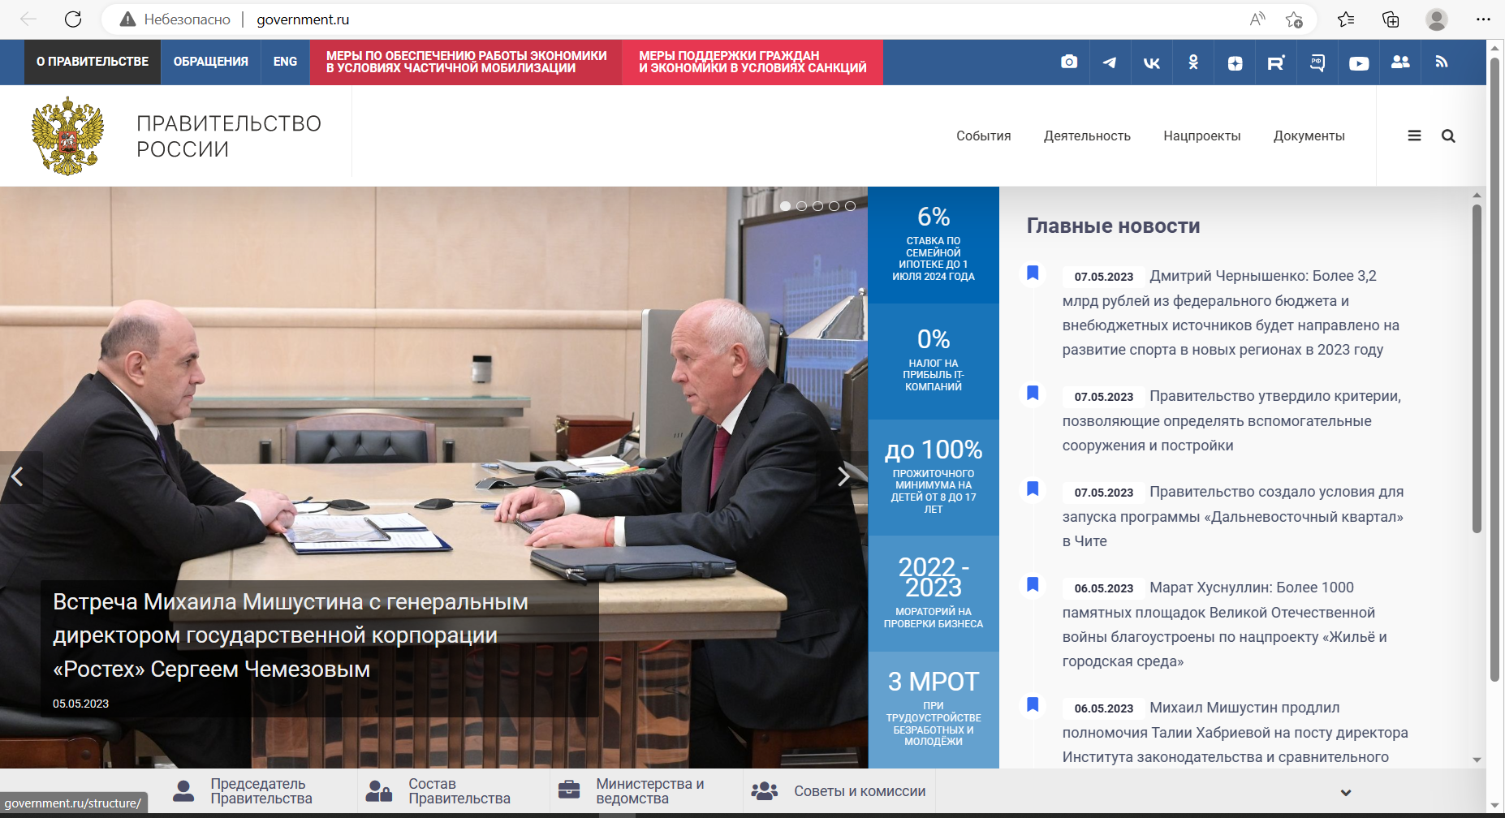Image resolution: width=1505 pixels, height=818 pixels.
Task: Open the hamburger menu icon
Action: [x=1414, y=136]
